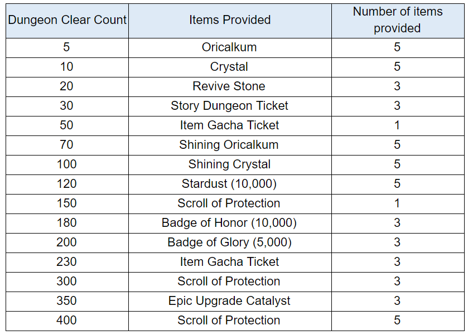Click the Shining Oricalkum cell

(x=229, y=145)
